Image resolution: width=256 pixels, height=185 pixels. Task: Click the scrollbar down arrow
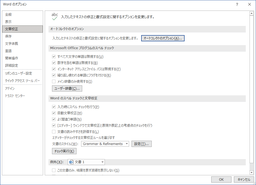[251, 172]
